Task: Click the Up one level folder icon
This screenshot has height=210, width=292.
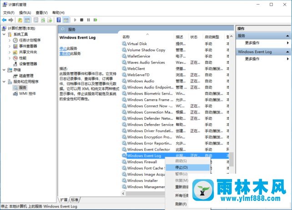Action: [20, 20]
